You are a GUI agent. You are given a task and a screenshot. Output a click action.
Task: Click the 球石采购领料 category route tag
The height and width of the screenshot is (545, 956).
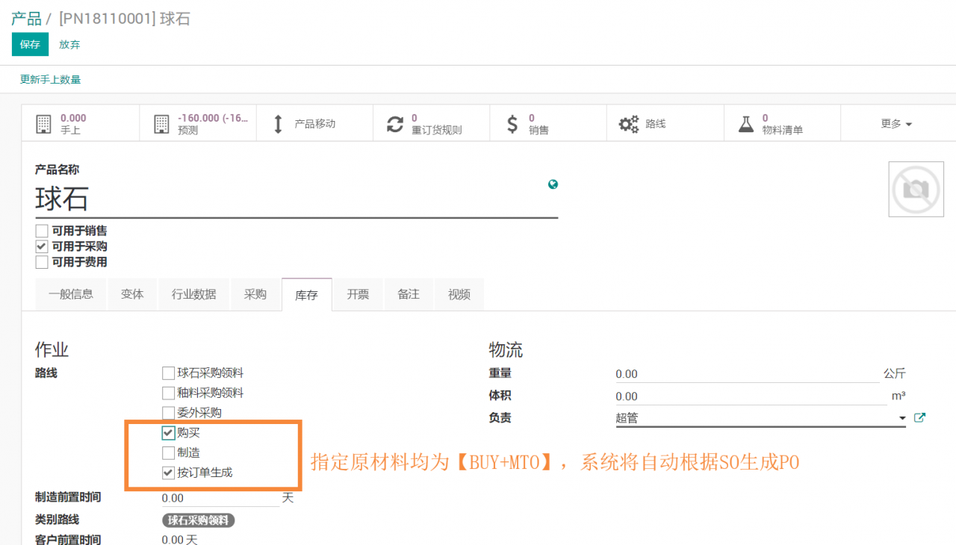click(x=199, y=520)
